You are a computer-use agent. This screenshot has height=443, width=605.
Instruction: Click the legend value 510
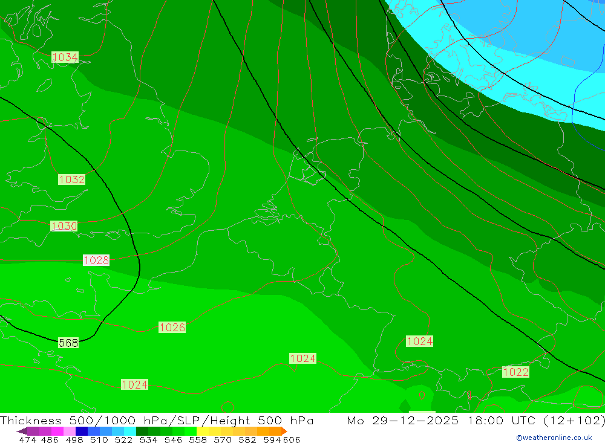coord(99,439)
